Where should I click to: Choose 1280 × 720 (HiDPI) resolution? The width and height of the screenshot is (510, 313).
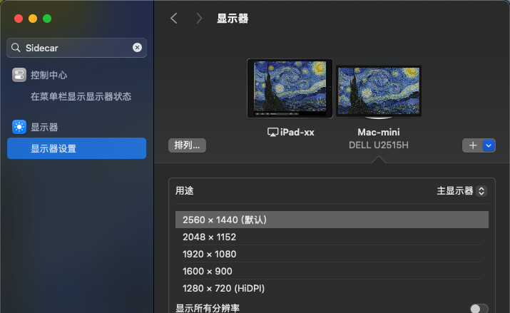(x=332, y=288)
